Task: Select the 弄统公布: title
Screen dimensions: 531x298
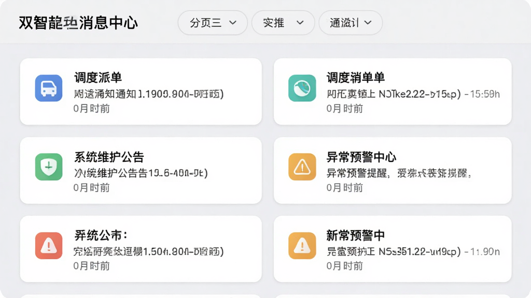Action: (101, 235)
